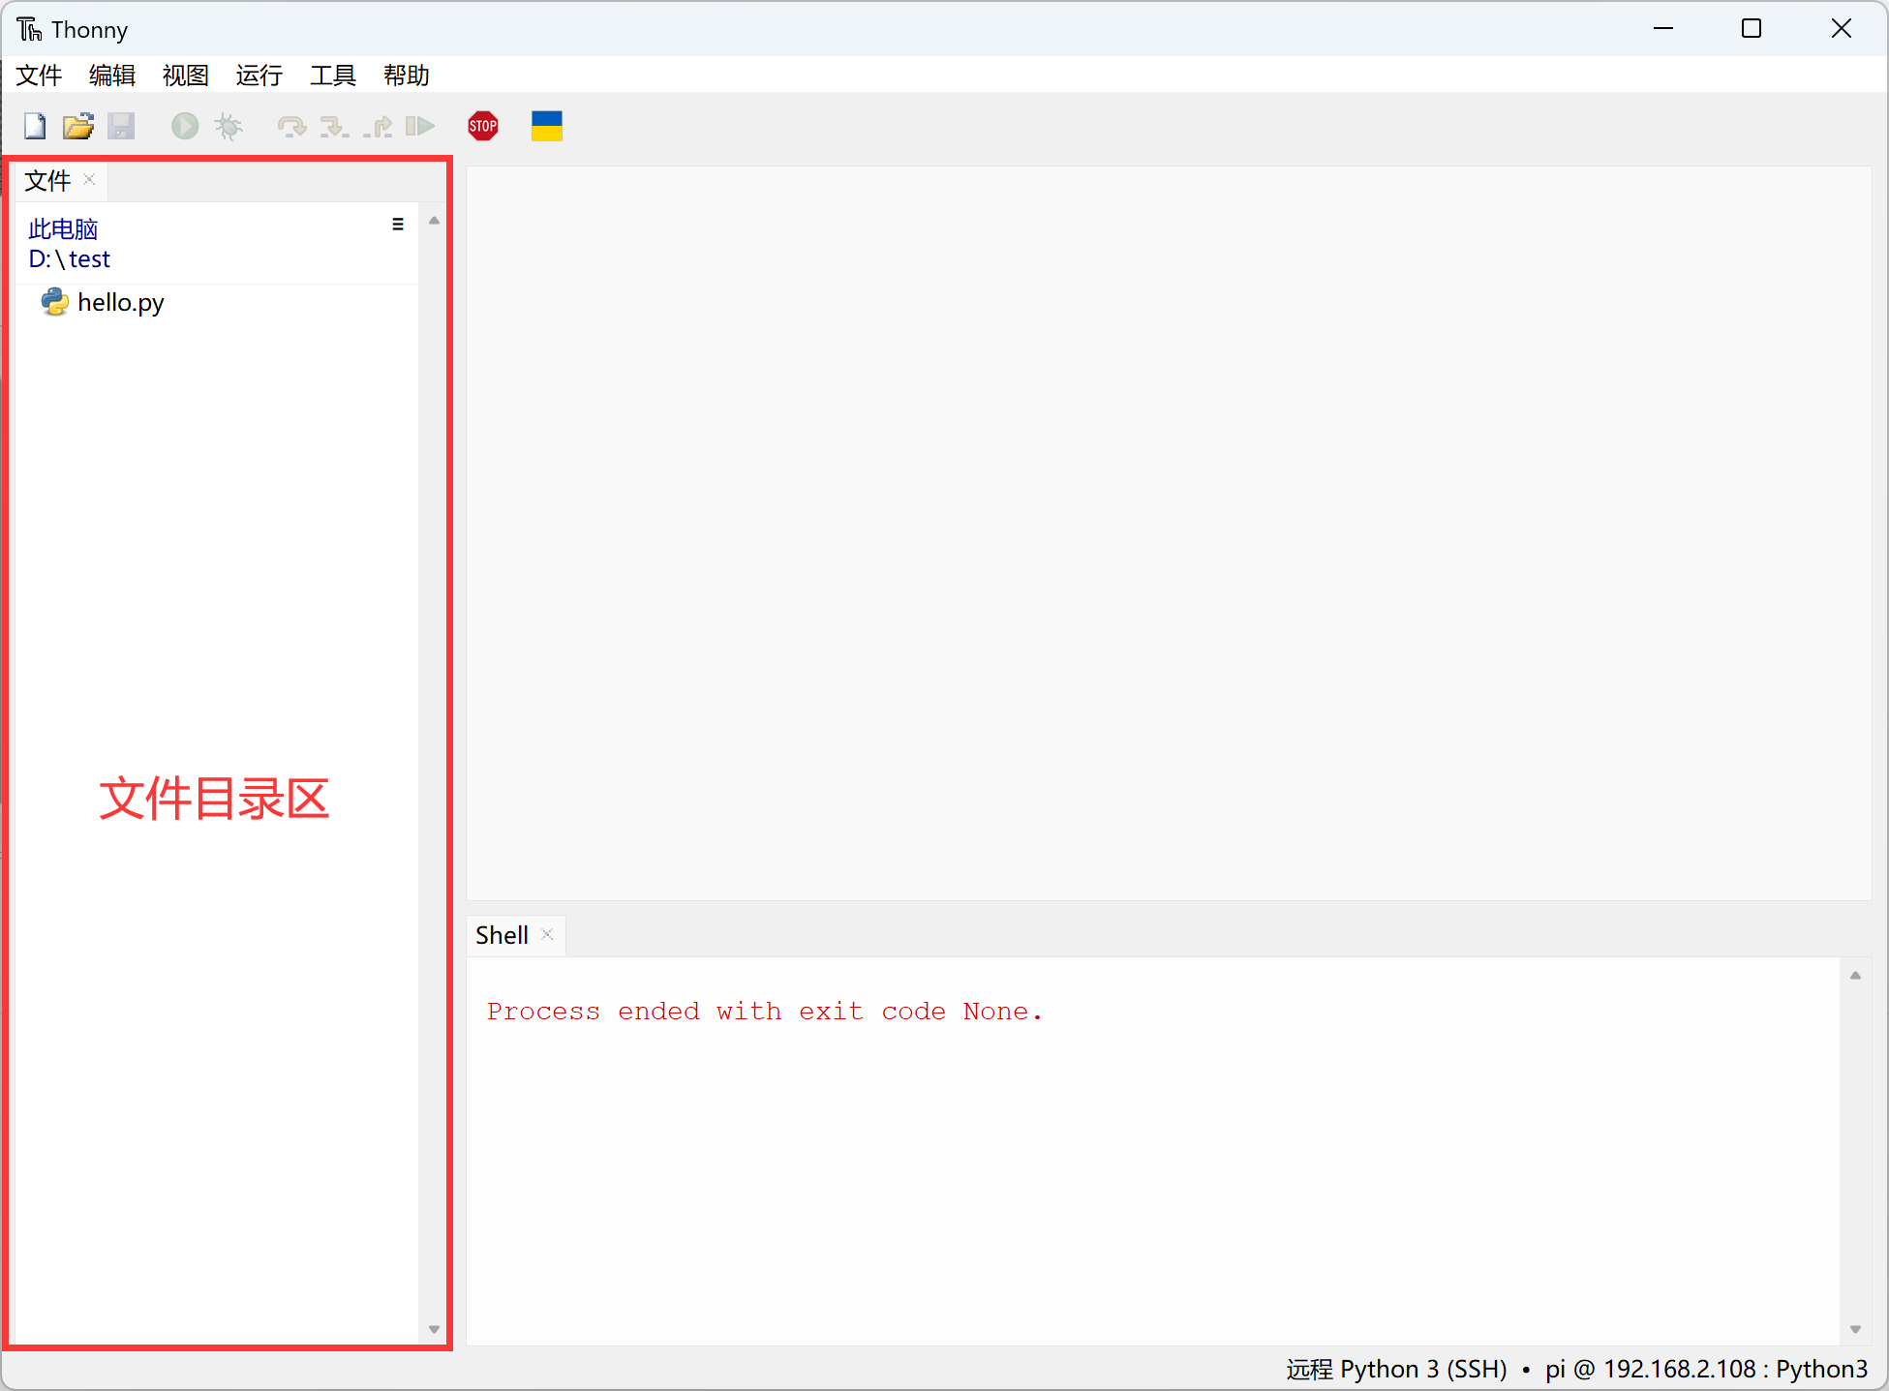
Task: Click the Stop execution icon
Action: (484, 126)
